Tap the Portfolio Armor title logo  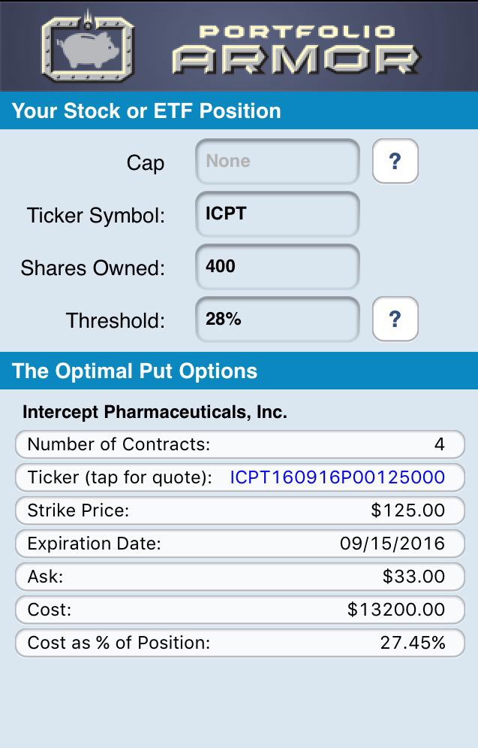pyautogui.click(x=296, y=50)
